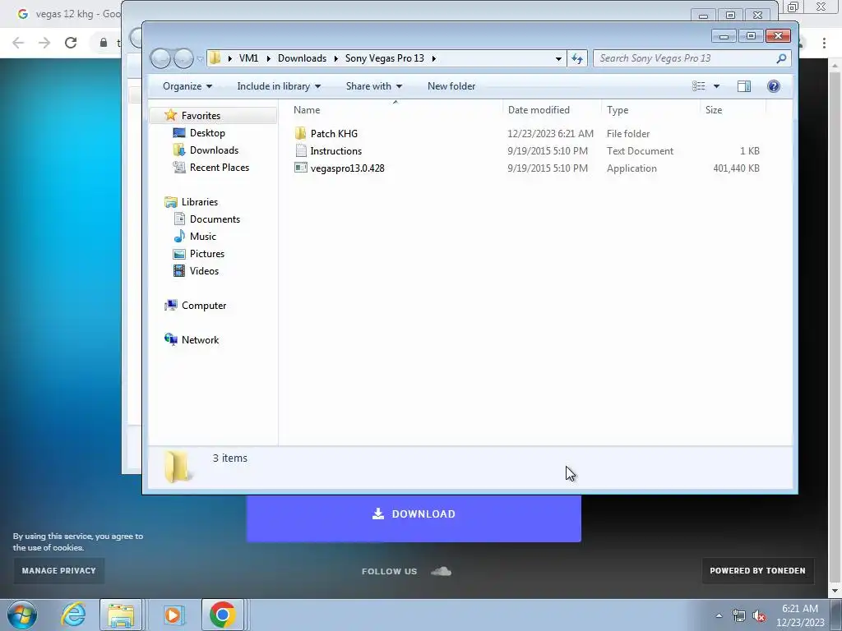
Task: Change view using the view icon
Action: [699, 86]
